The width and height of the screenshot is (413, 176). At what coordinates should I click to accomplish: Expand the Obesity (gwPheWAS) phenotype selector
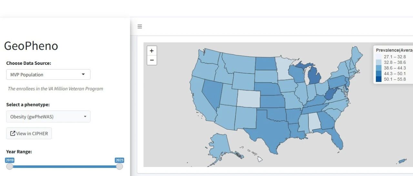click(x=48, y=117)
